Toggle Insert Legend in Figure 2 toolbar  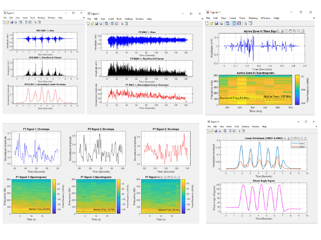click(x=30, y=22)
